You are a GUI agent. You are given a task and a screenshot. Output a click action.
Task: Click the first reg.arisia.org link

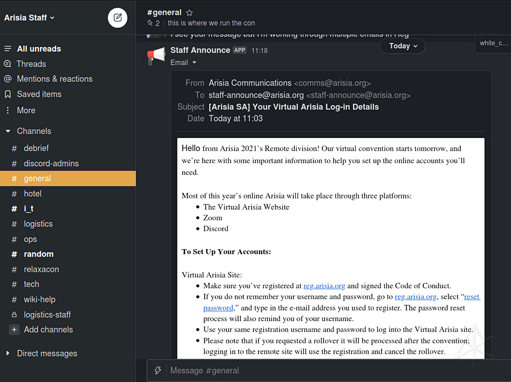point(324,286)
